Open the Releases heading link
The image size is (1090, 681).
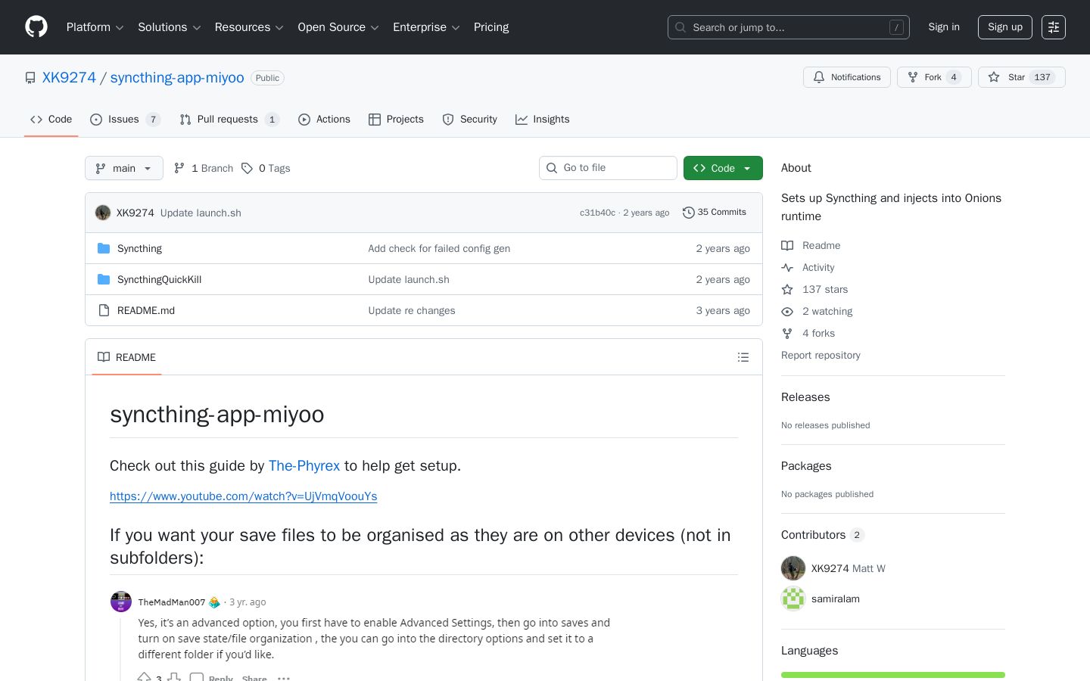coord(805,397)
